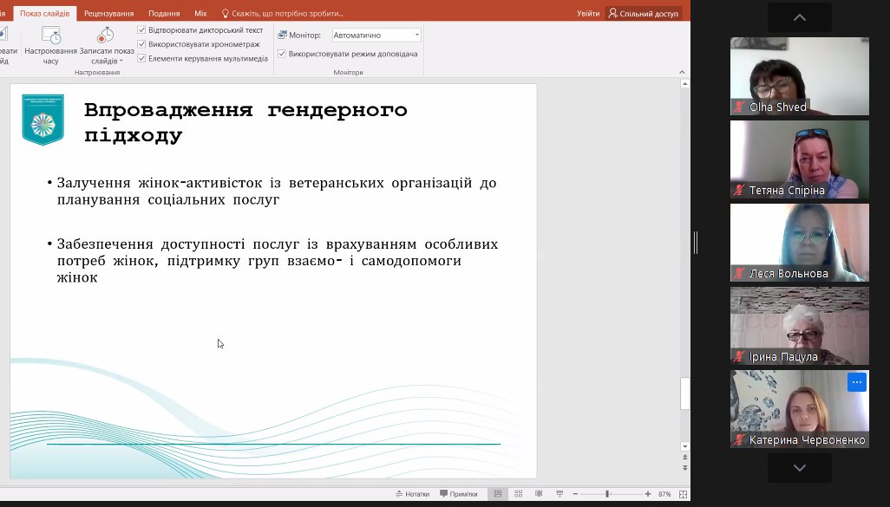This screenshot has height=507, width=890.
Task: Click the Спільний доступ share button
Action: 644,14
